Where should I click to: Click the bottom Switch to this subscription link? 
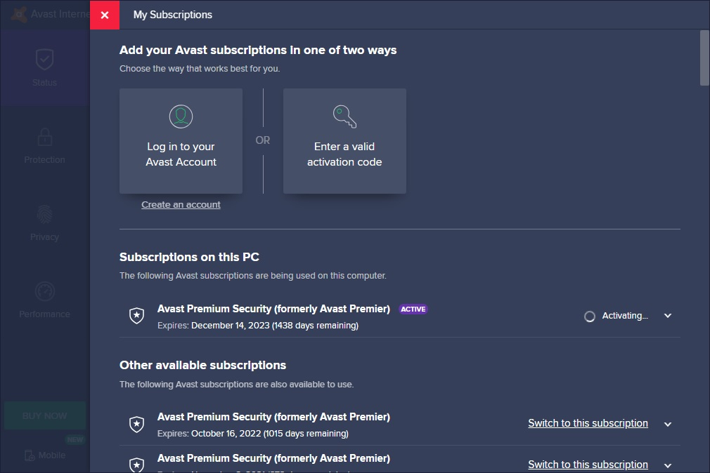588,465
